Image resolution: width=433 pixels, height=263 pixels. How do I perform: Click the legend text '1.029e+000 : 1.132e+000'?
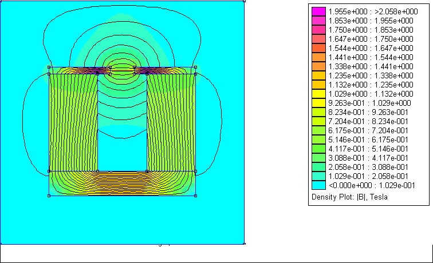(x=371, y=94)
